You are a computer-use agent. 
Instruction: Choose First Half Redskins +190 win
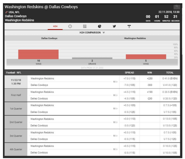coord(150,92)
